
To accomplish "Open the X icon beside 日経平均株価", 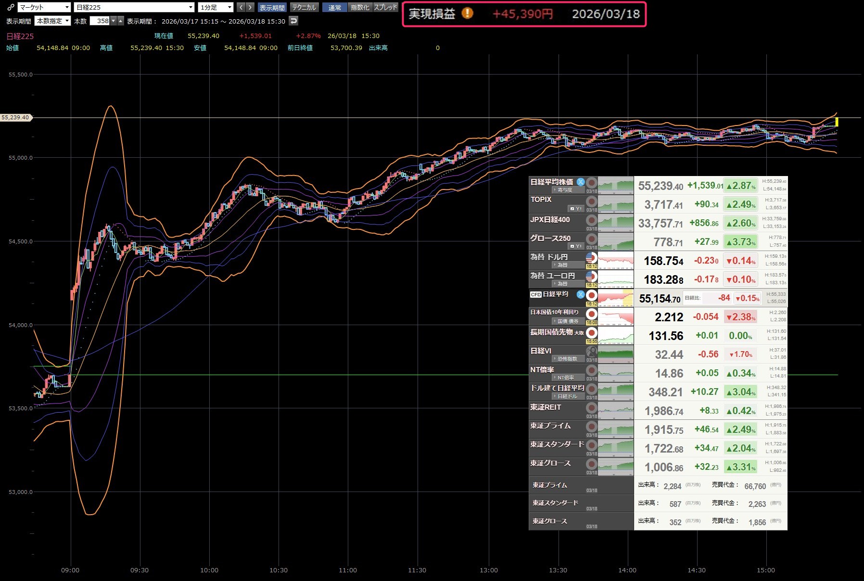I will [x=581, y=182].
